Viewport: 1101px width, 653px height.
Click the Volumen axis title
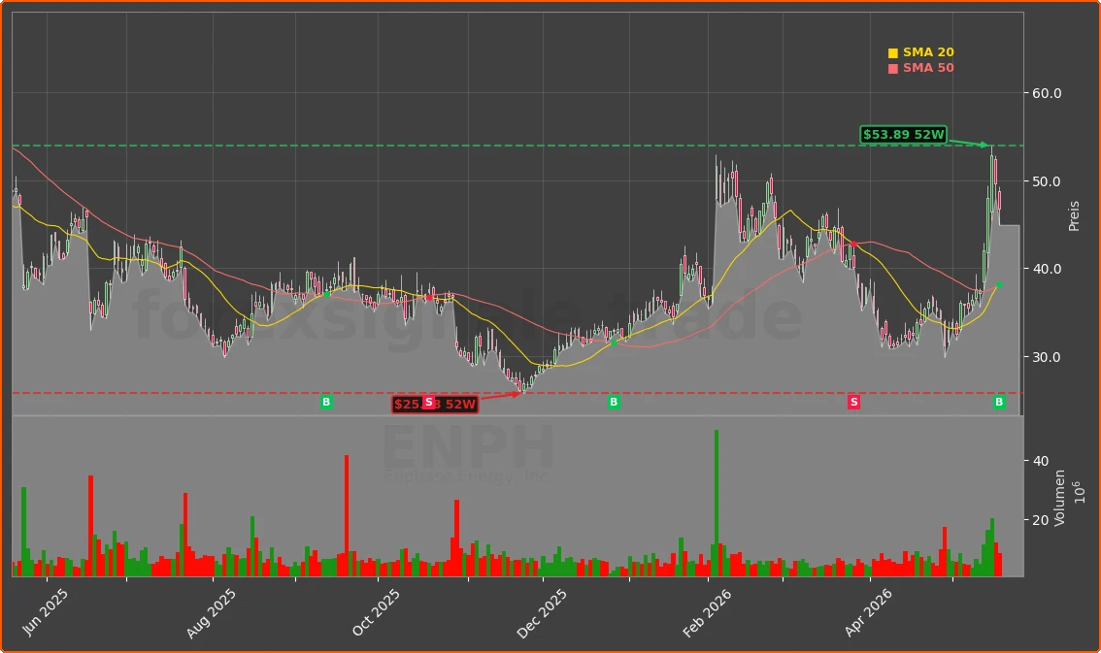(x=1059, y=498)
